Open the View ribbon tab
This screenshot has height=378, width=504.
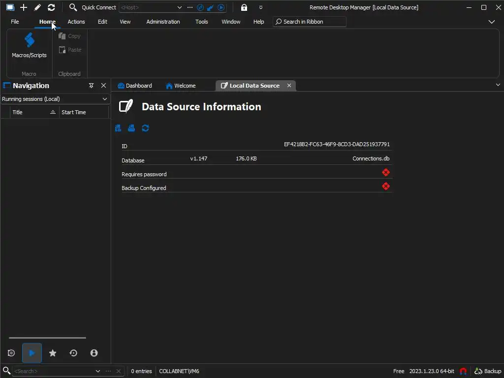125,22
